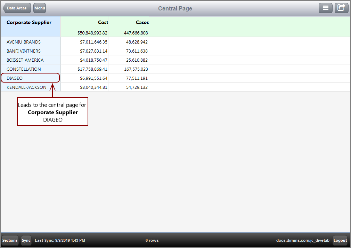This screenshot has width=351, height=248.
Task: Click the Sync button
Action: (x=26, y=240)
